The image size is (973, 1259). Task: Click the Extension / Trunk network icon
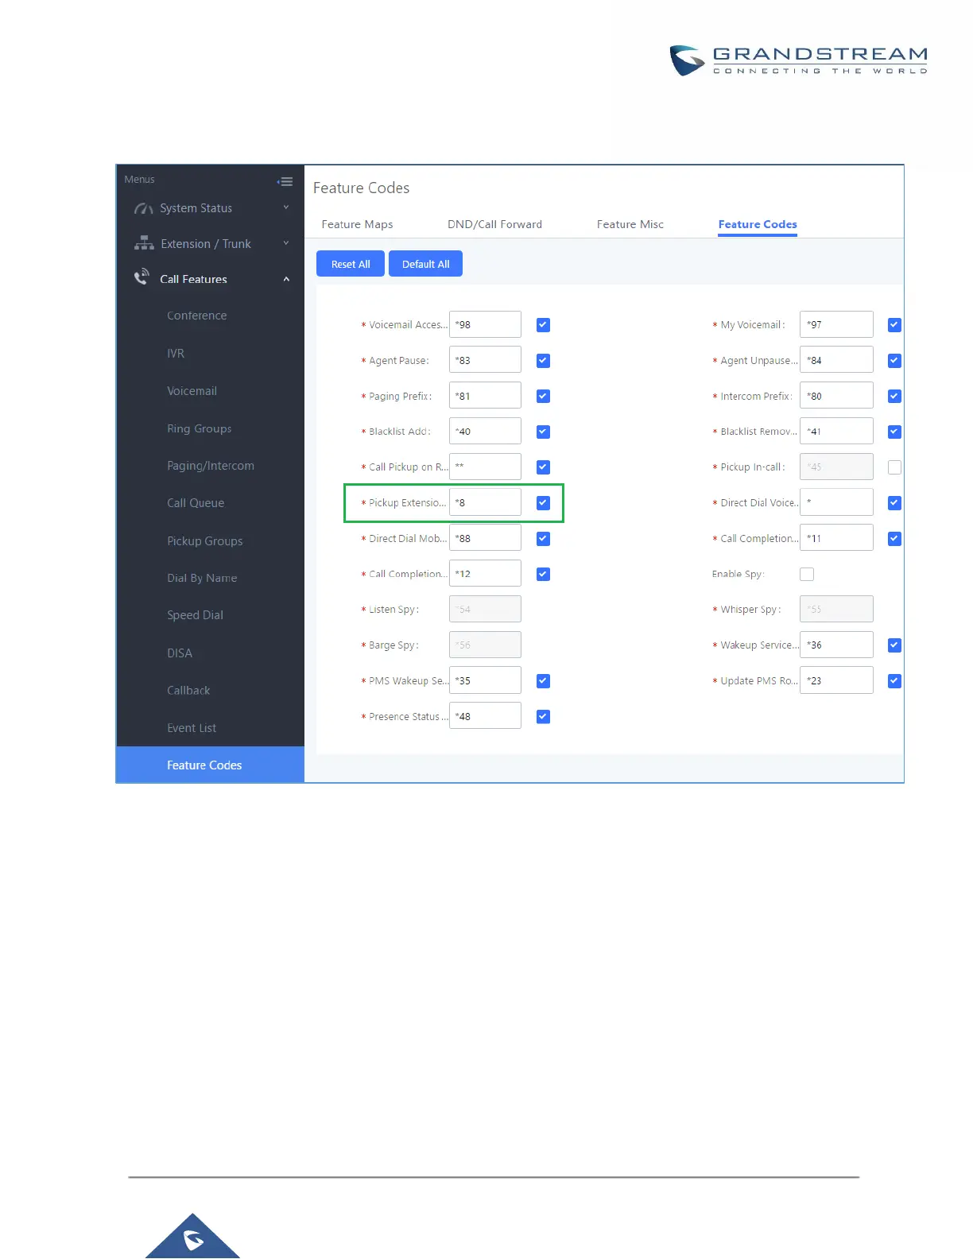[x=144, y=243]
